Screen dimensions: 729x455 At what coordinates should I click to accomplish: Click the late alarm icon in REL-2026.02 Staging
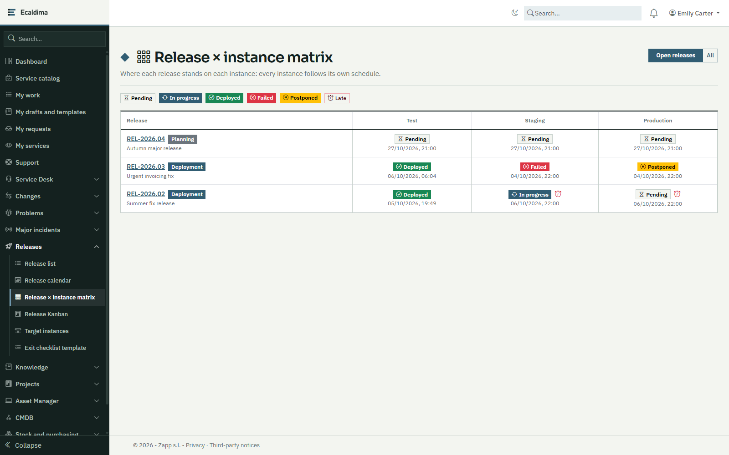tap(558, 194)
